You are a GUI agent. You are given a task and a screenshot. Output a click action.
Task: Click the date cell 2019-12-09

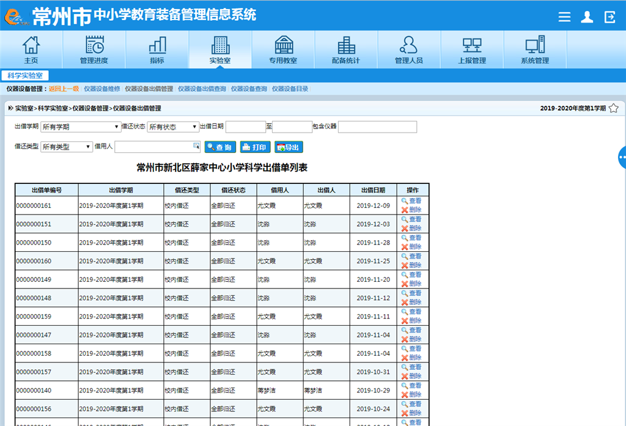[374, 205]
